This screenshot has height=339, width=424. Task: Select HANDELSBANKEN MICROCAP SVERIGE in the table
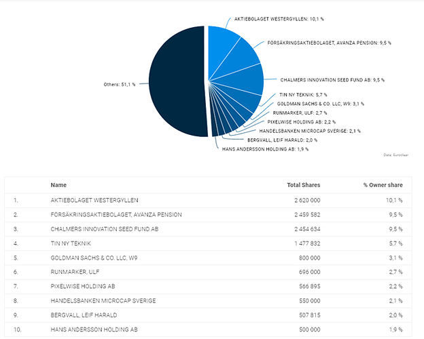(103, 300)
